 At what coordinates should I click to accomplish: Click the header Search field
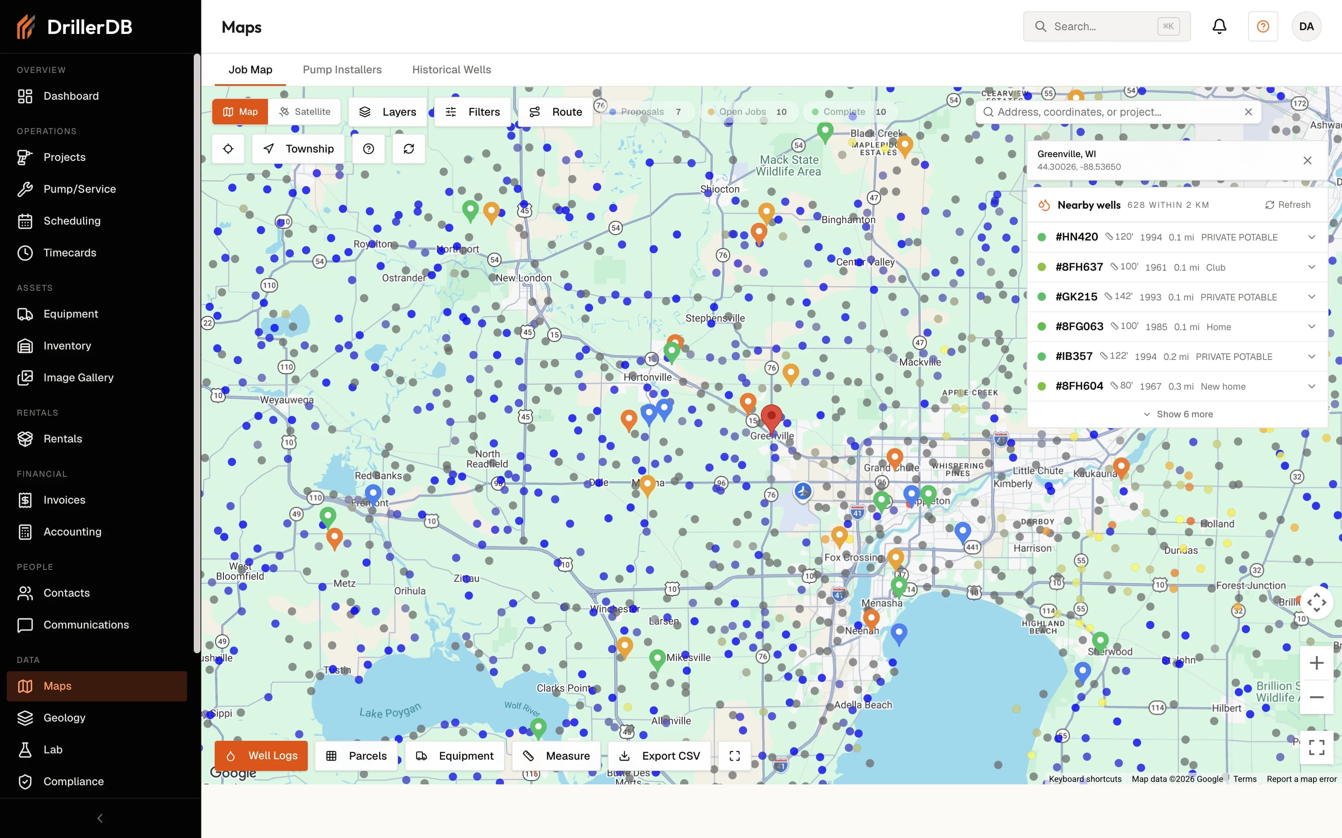pos(1107,26)
